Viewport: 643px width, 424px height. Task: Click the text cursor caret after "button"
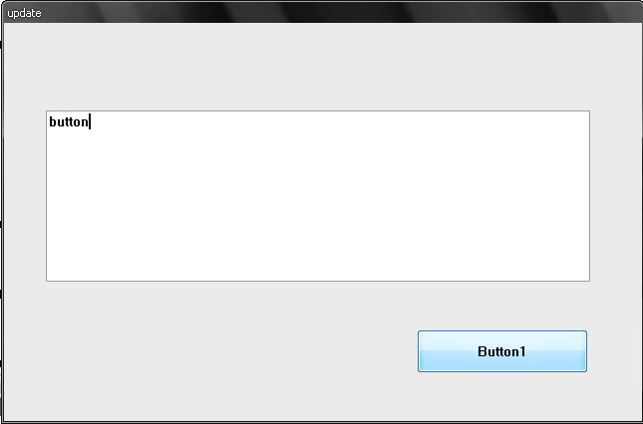(90, 122)
